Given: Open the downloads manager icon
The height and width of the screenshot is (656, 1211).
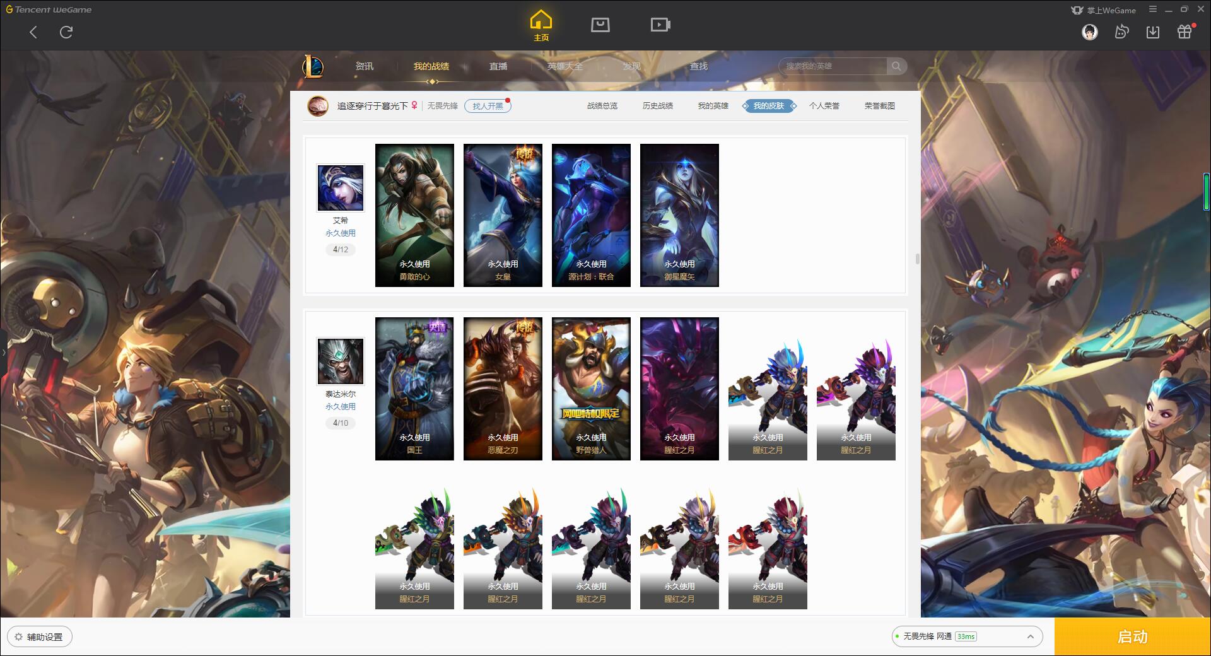Looking at the screenshot, I should (1153, 32).
